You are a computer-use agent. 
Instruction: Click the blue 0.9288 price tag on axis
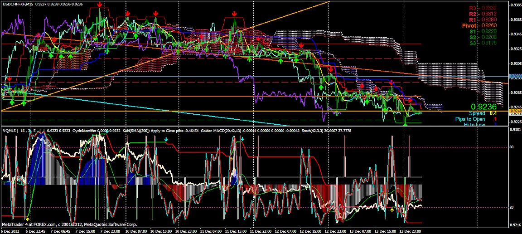tap(515, 76)
